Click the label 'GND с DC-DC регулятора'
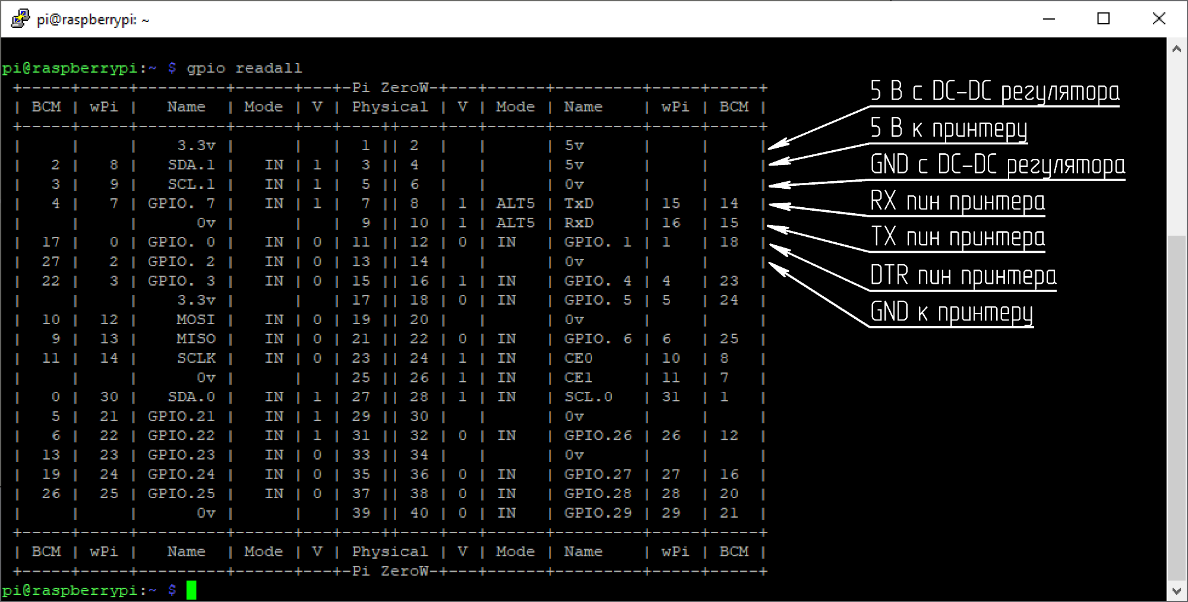 point(998,165)
